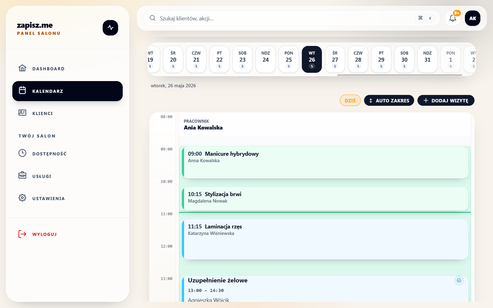Click the plus icon in Dodaj wizytę
This screenshot has width=493, height=308.
(x=426, y=101)
